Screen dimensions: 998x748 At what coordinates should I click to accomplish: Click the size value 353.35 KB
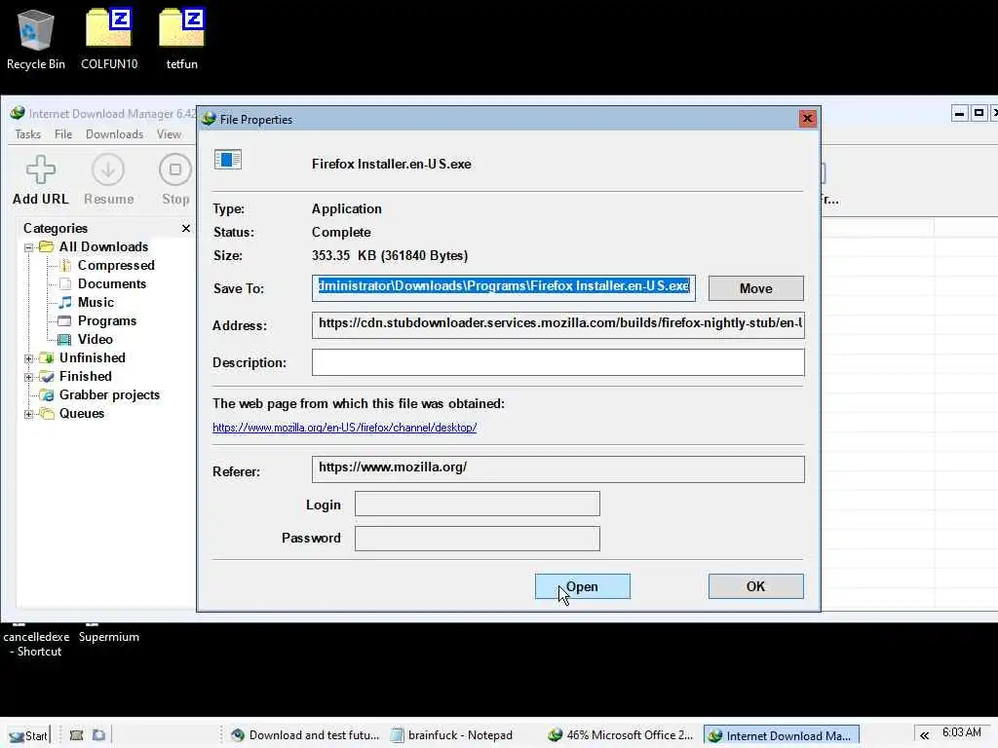click(390, 256)
